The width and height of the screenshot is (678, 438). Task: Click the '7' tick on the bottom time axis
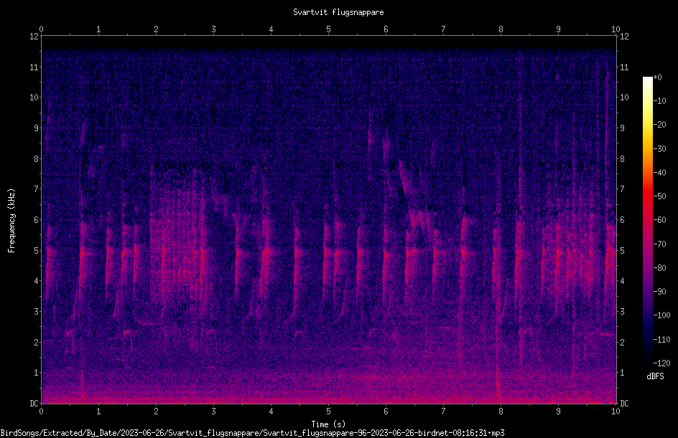coord(443,411)
